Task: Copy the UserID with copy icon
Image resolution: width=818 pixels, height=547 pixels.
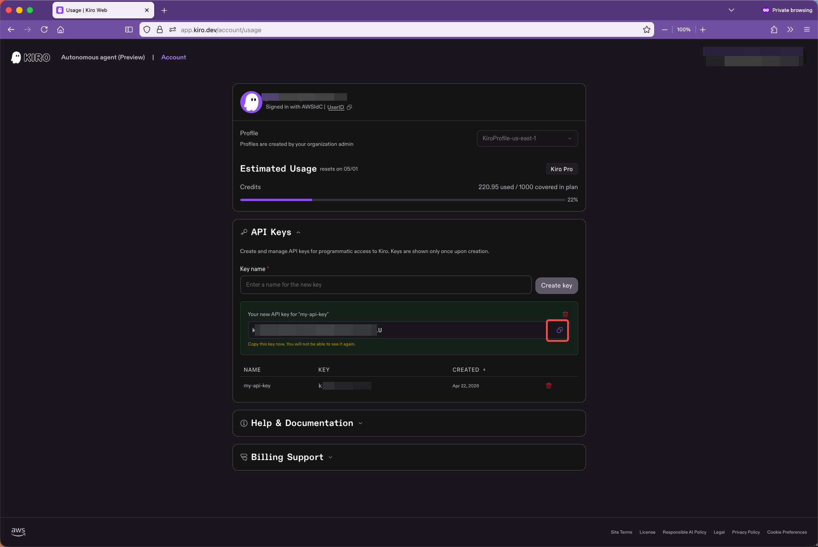Action: pyautogui.click(x=349, y=107)
